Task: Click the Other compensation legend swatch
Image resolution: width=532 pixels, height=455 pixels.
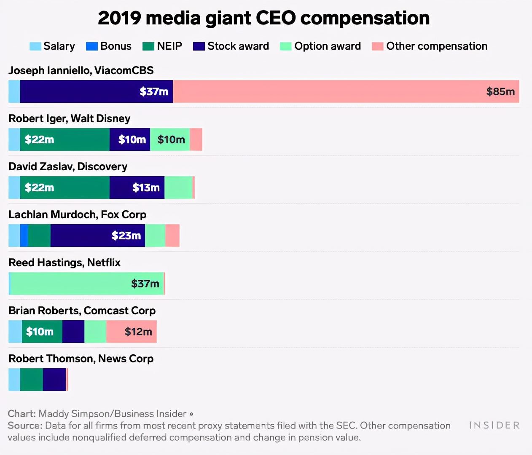Action: click(x=378, y=46)
